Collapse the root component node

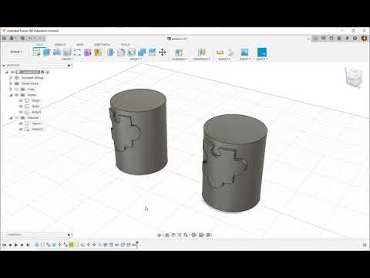tap(7, 72)
